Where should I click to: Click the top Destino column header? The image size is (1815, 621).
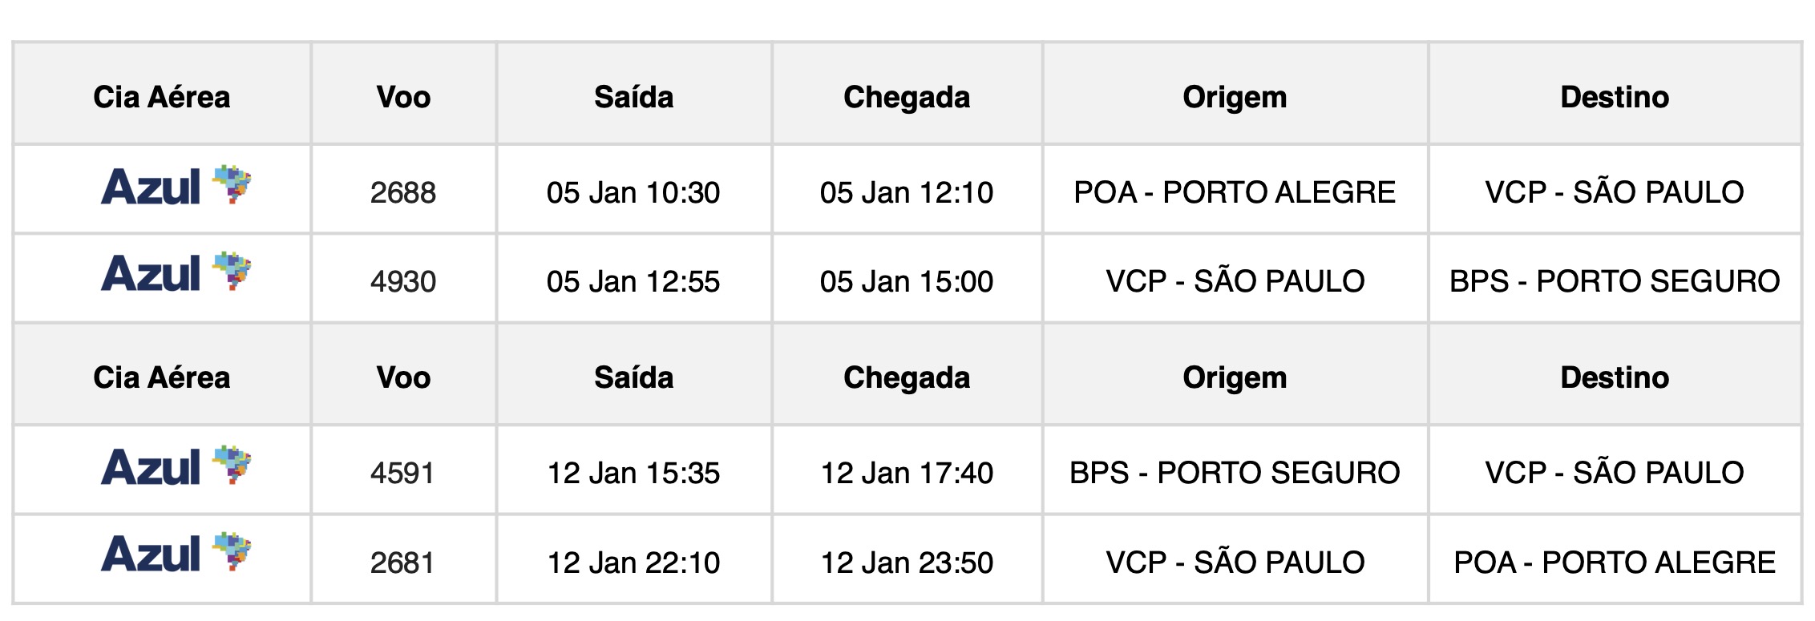tap(1615, 97)
